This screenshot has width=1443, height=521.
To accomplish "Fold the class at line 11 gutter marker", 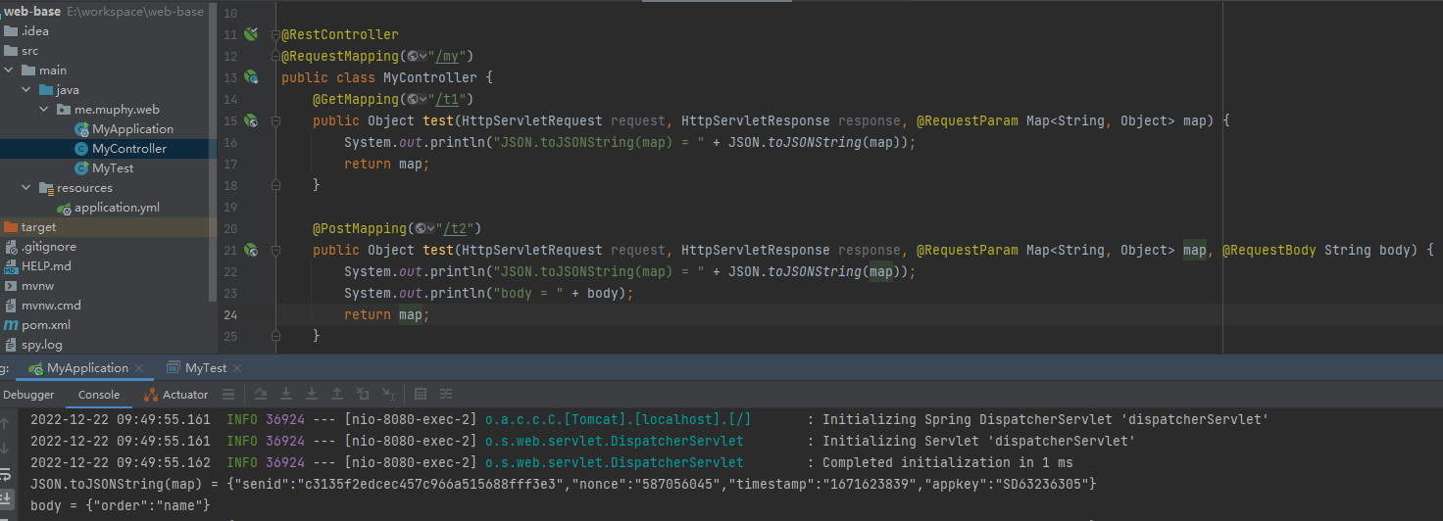I will tap(275, 34).
